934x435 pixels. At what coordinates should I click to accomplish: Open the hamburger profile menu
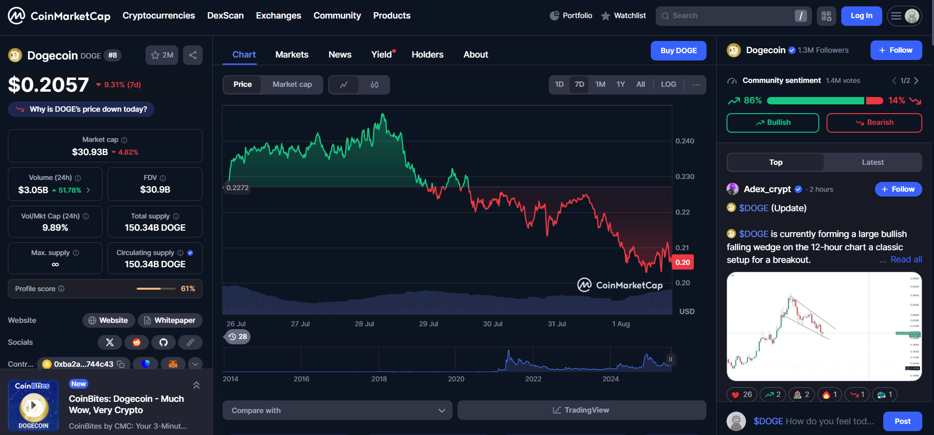(x=904, y=16)
